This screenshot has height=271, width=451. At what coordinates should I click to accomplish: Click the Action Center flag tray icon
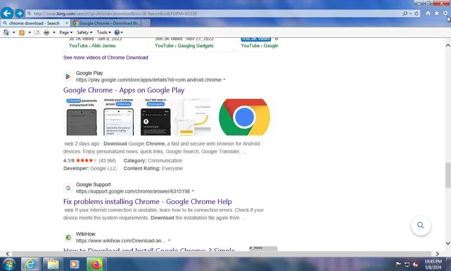(x=398, y=264)
